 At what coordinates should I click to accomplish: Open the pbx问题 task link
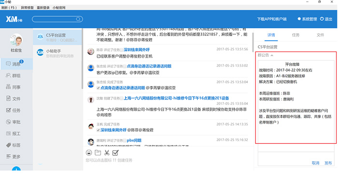pos(134,140)
